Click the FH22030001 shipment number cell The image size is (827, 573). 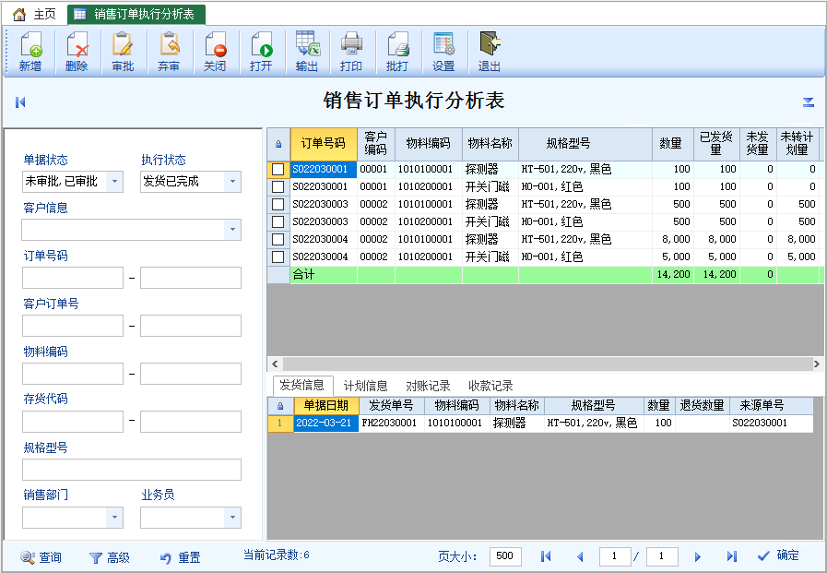[392, 424]
